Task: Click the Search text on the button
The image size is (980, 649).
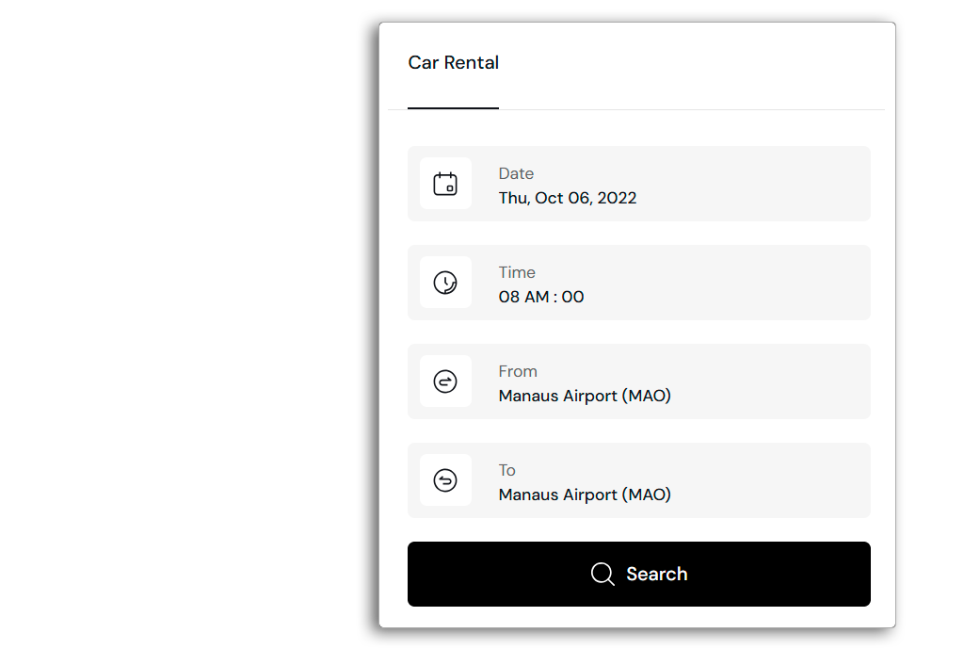Action: [656, 574]
